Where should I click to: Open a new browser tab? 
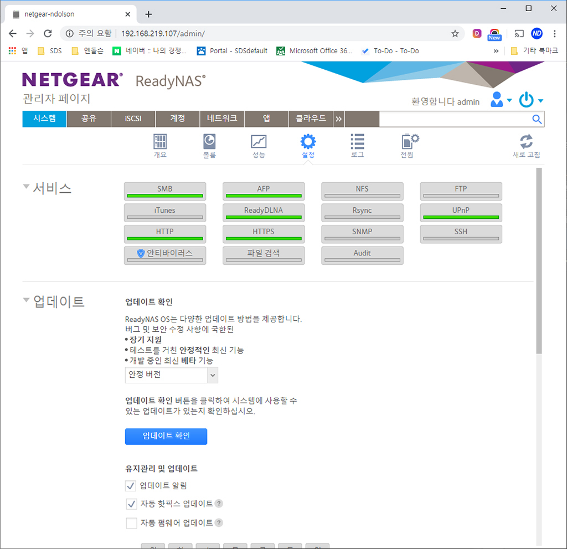[148, 14]
